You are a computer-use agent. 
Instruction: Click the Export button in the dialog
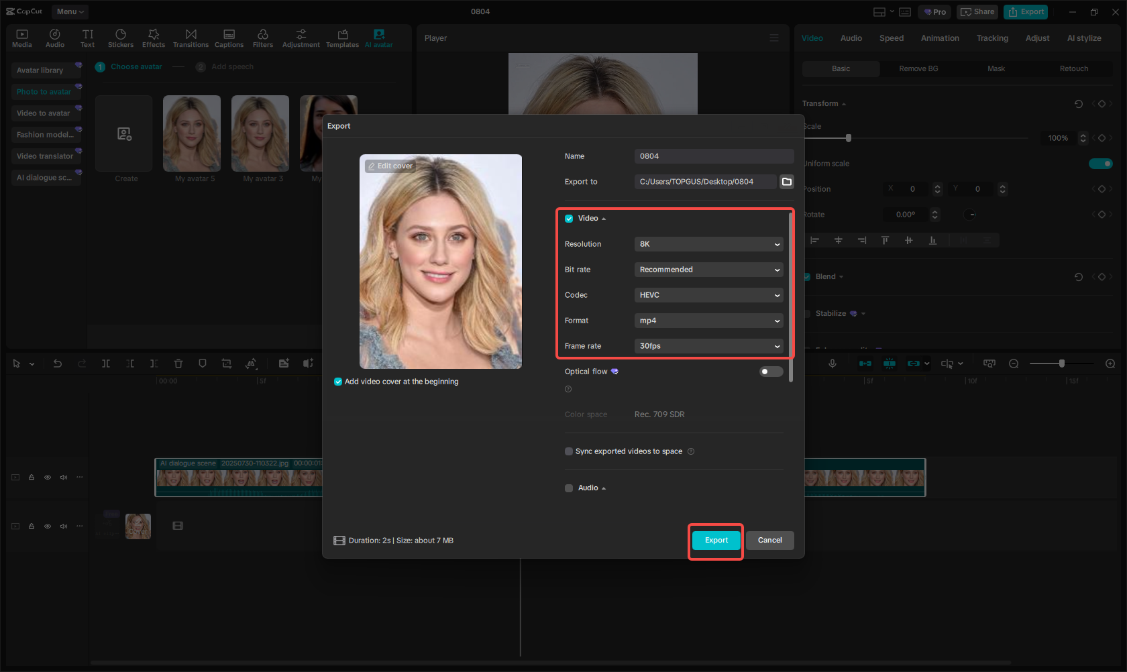[x=716, y=540]
